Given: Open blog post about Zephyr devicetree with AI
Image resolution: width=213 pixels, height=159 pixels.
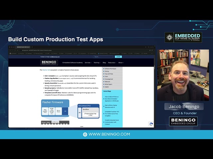Looking at the screenshot, I should [x=111, y=106].
